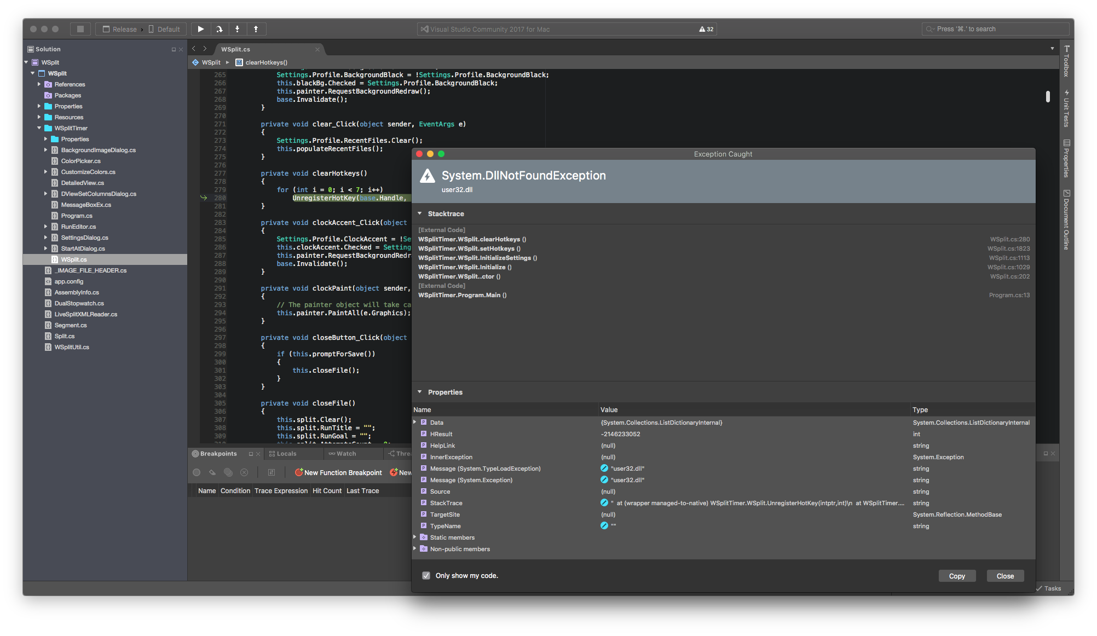Click the editor vertical scrollbar thumb
Screen dimensions: 1097x636
click(1048, 96)
